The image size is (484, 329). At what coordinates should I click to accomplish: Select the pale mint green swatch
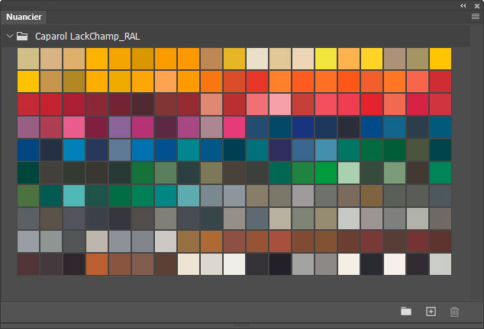click(x=349, y=173)
